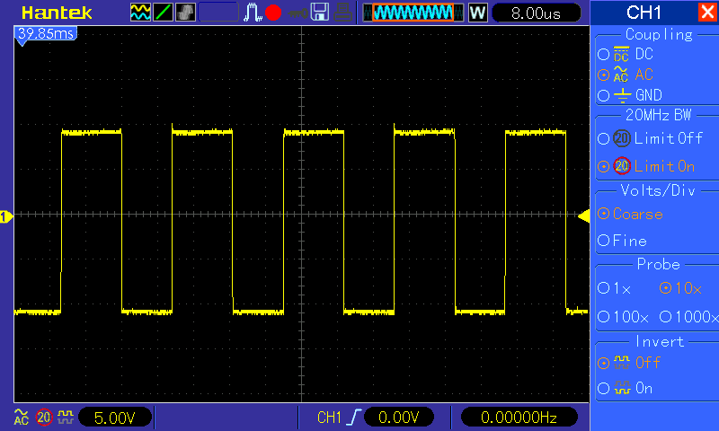Viewport: 719px width, 431px height.
Task: Click the gray persistence waveform icon
Action: click(x=185, y=13)
